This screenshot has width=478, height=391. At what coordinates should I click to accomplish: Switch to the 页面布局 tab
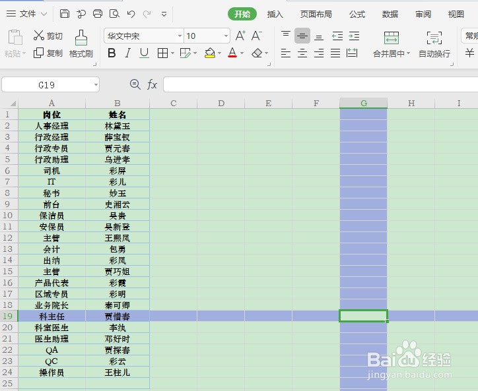click(316, 15)
